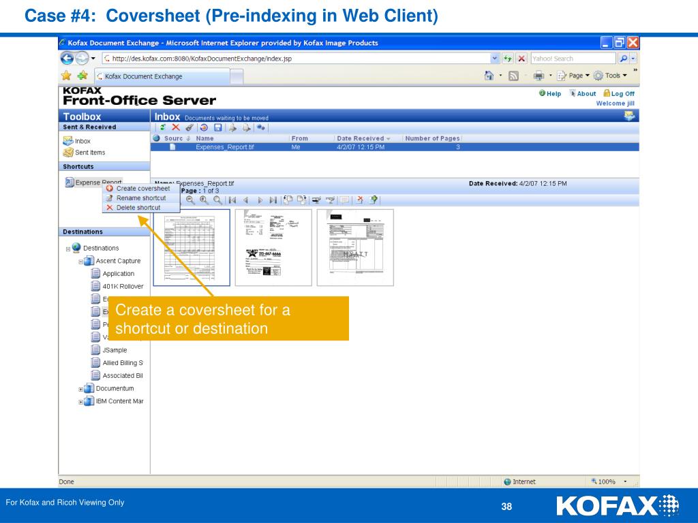Screen dimensions: 698x523
Task: Click the Inbox folder icon in Toolbox
Action: tap(68, 141)
